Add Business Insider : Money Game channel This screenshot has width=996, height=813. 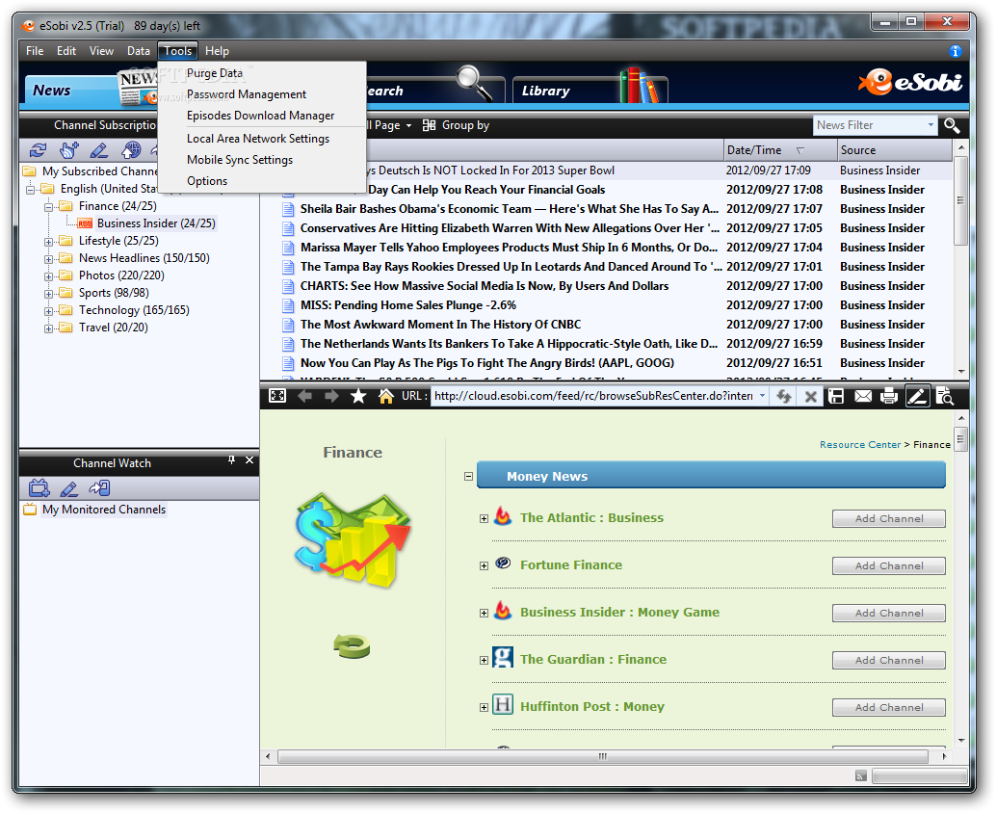889,613
